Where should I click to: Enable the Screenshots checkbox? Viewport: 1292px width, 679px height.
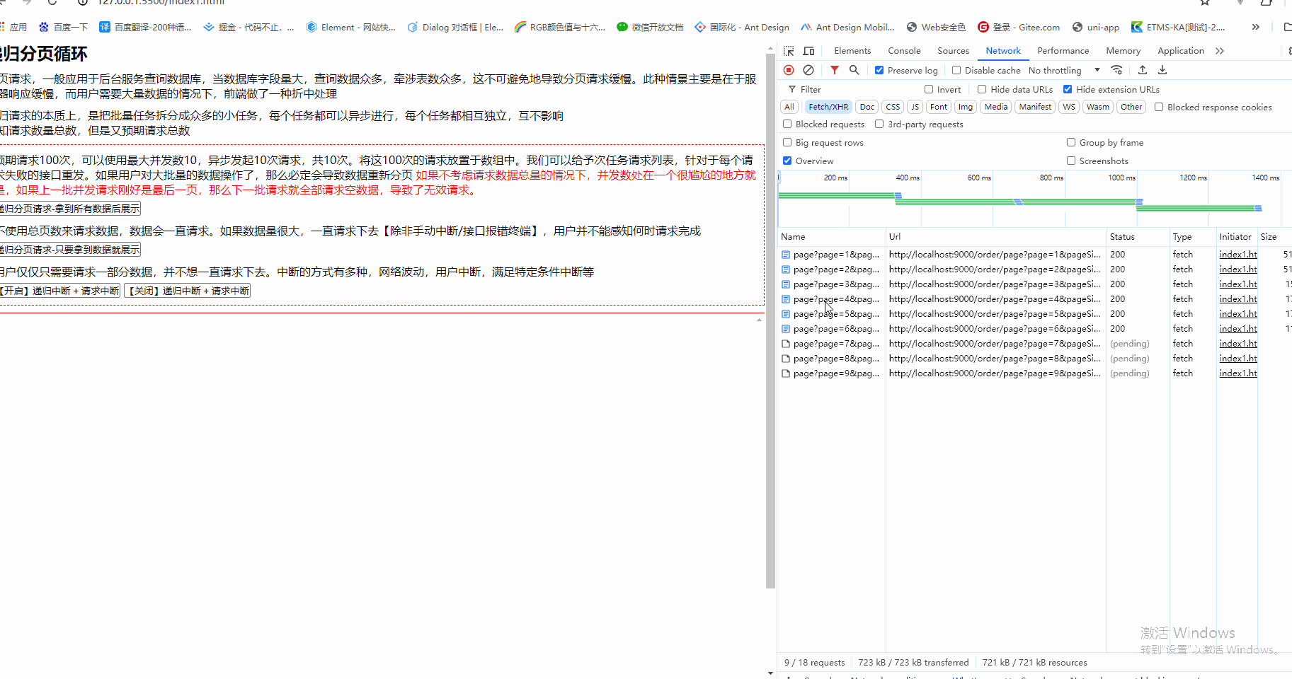tap(1071, 161)
